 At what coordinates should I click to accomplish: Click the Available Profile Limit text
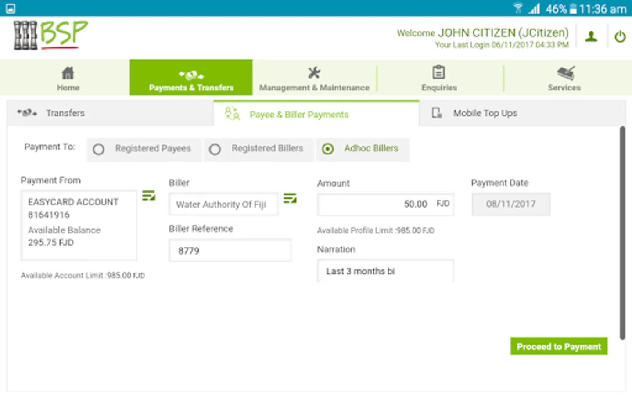click(376, 230)
